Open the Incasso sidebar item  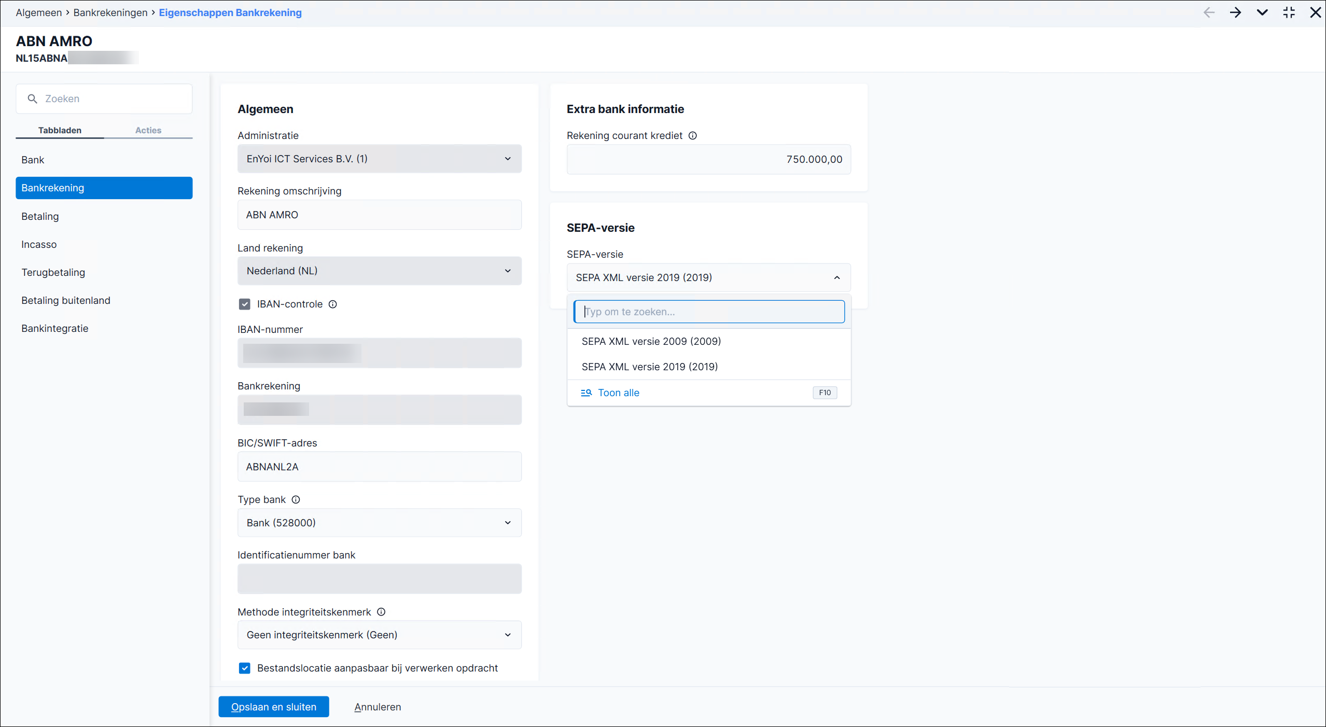click(104, 244)
